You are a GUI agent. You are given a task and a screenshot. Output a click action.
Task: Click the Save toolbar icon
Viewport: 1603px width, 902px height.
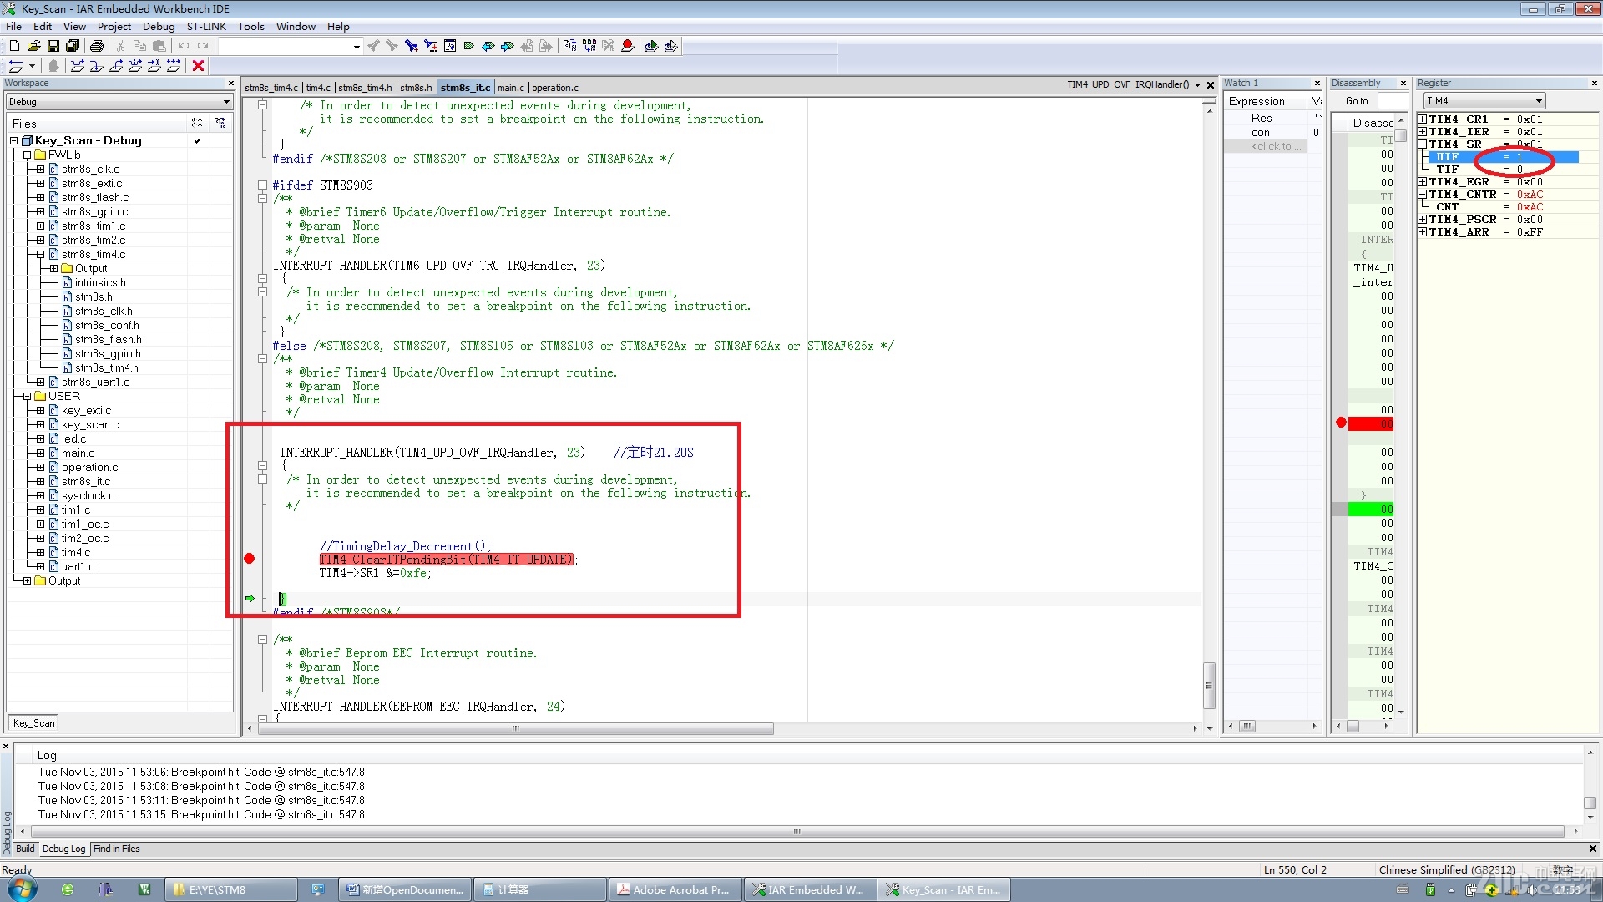[53, 46]
